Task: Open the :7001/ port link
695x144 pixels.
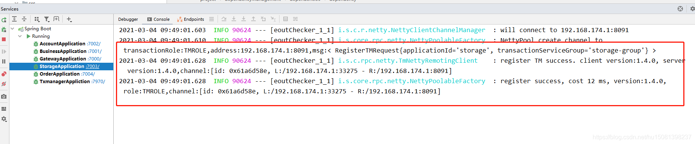Action: [95, 51]
